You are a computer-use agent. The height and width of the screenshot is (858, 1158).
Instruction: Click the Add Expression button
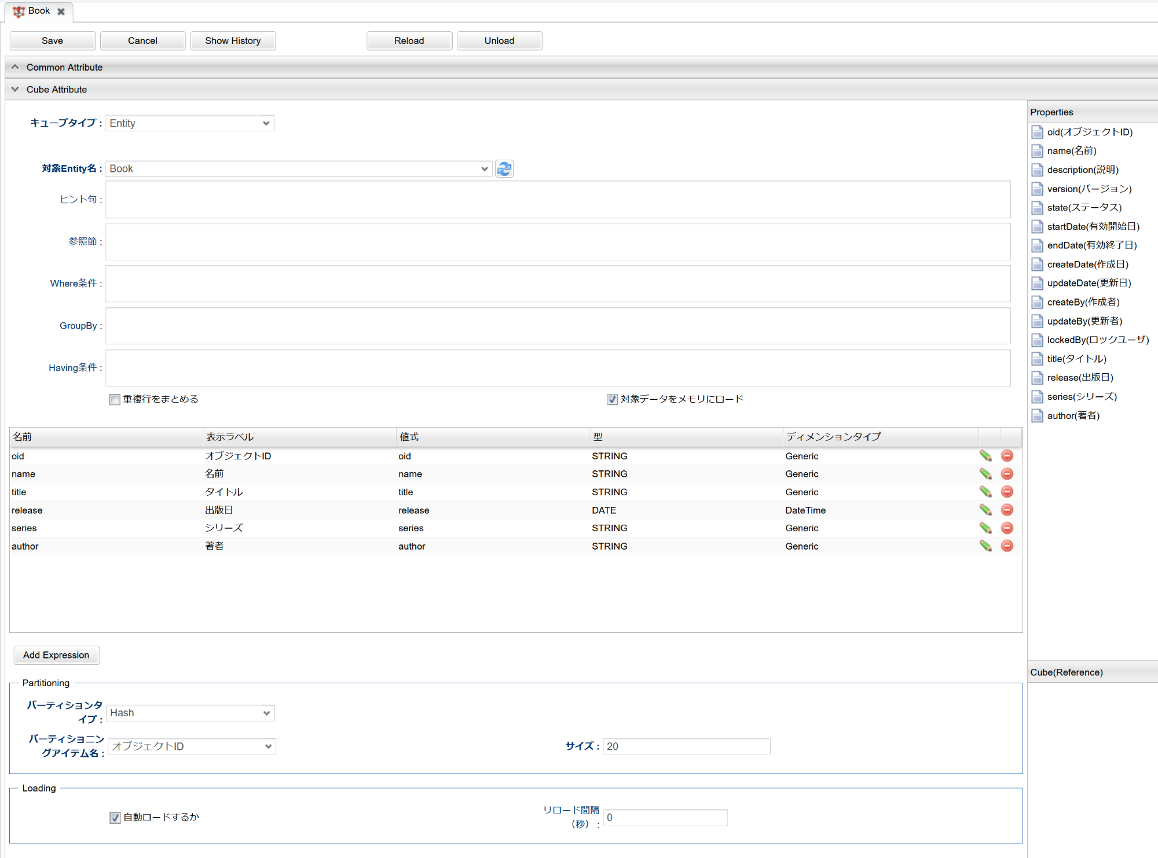tap(56, 656)
